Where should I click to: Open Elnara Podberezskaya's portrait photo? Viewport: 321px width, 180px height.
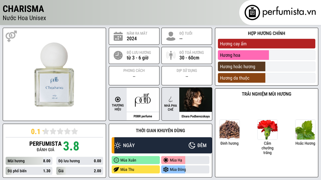tap(196, 100)
